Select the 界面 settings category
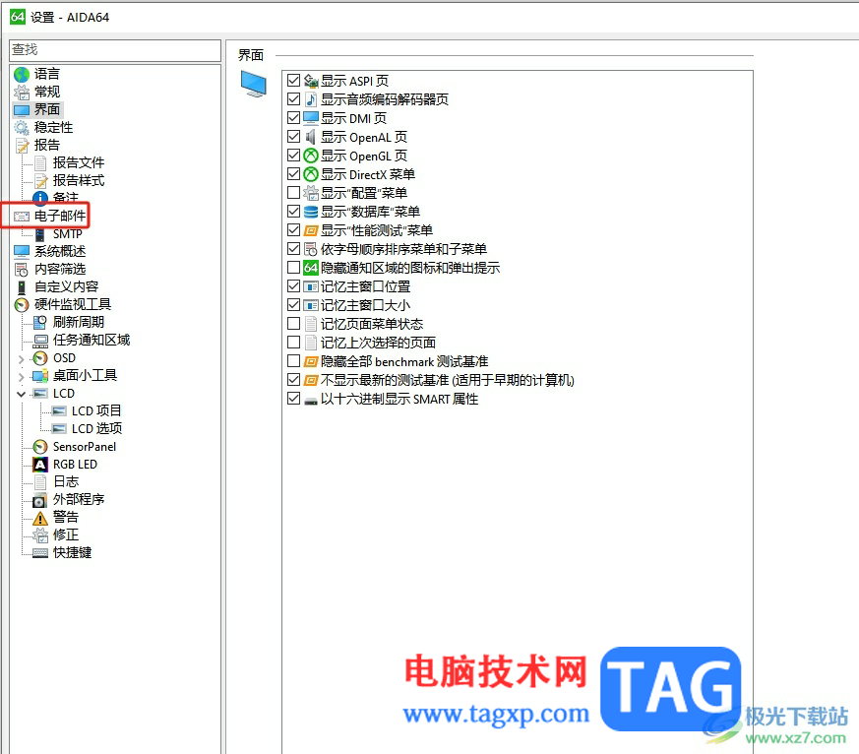 click(x=46, y=109)
